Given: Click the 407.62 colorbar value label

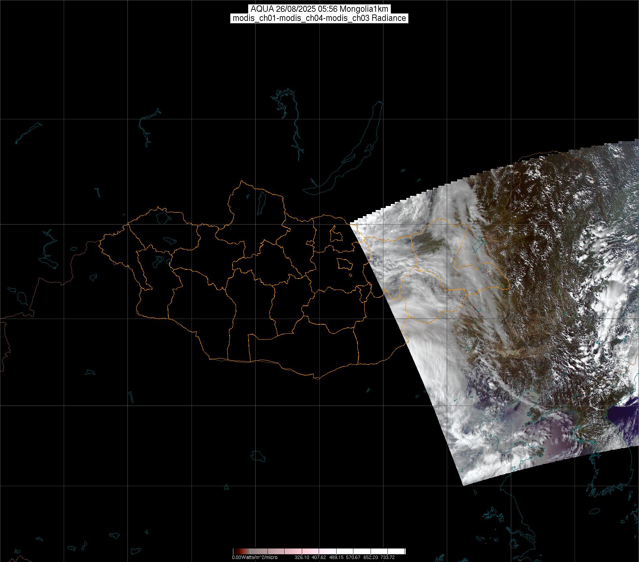Looking at the screenshot, I should [319, 557].
